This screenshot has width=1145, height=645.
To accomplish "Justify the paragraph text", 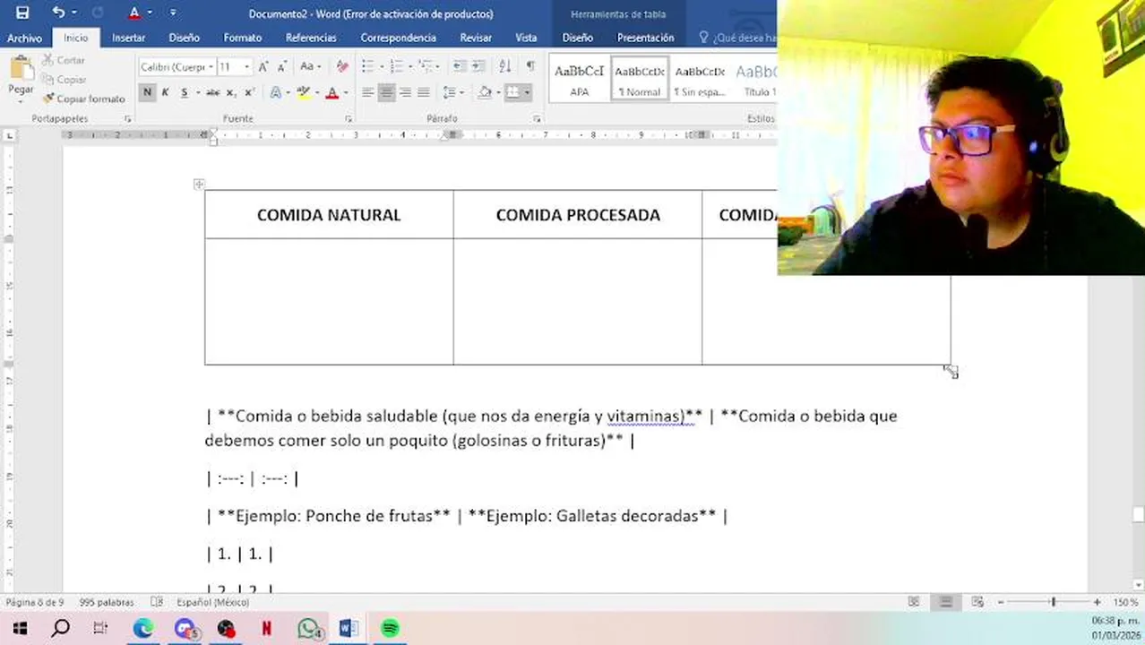I will pyautogui.click(x=424, y=92).
